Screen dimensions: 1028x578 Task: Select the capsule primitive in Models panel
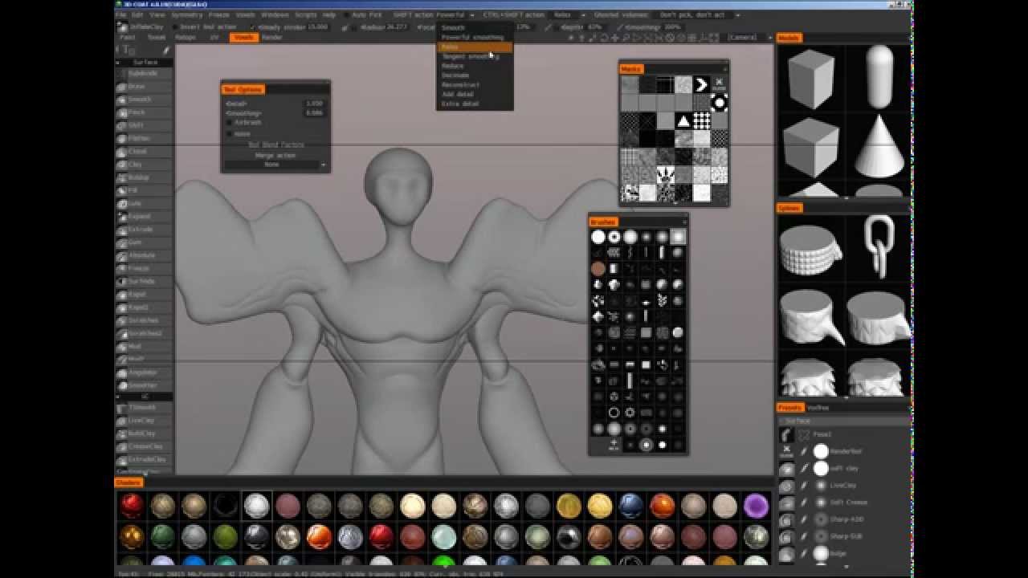pos(879,76)
